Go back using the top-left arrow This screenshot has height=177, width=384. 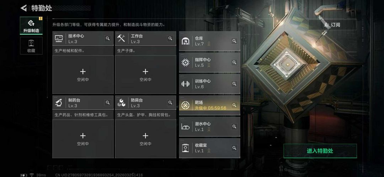click(23, 8)
